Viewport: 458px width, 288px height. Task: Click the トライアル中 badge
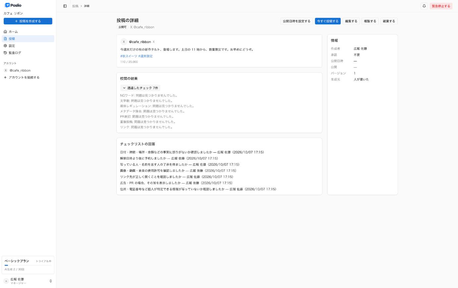pyautogui.click(x=43, y=261)
